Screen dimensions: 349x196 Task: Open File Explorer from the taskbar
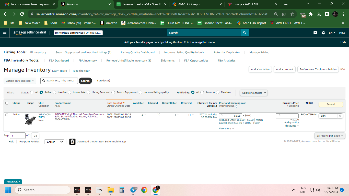click(110, 190)
